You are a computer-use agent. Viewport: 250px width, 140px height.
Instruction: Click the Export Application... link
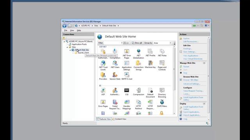click(x=191, y=112)
